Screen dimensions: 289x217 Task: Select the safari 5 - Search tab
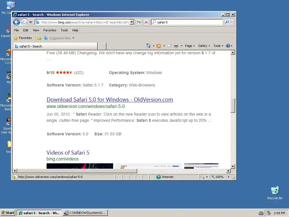point(55,46)
